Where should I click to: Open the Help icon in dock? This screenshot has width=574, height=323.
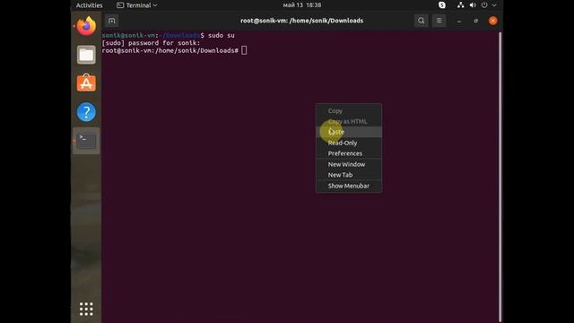pyautogui.click(x=86, y=111)
